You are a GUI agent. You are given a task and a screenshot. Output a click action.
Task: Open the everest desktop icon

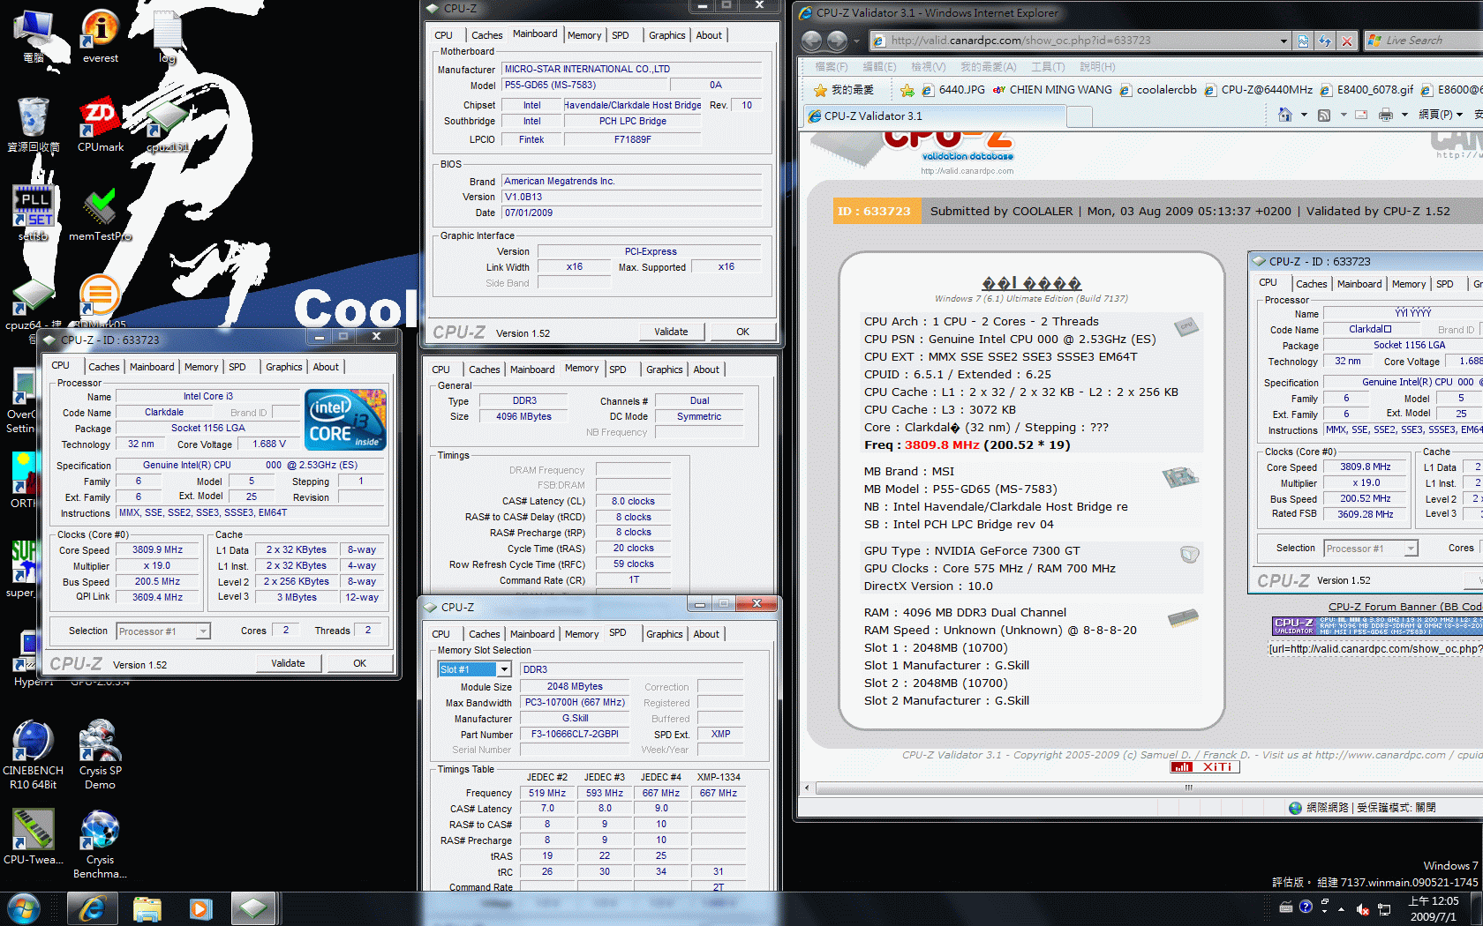point(101,37)
